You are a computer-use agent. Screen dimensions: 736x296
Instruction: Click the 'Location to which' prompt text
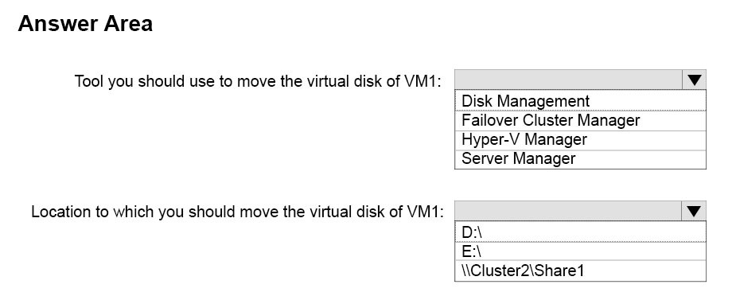coord(236,212)
